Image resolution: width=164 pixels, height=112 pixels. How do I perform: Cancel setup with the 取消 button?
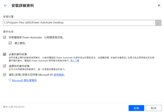click(153, 108)
